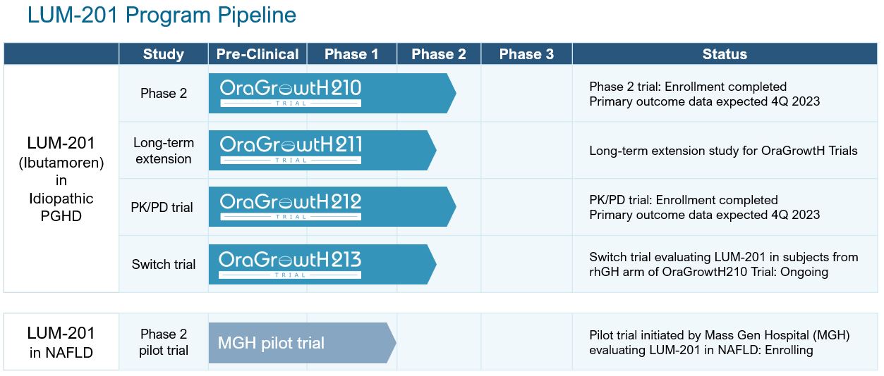Select the OraGrowtH213 trial logo
The image size is (884, 376).
[x=291, y=264]
